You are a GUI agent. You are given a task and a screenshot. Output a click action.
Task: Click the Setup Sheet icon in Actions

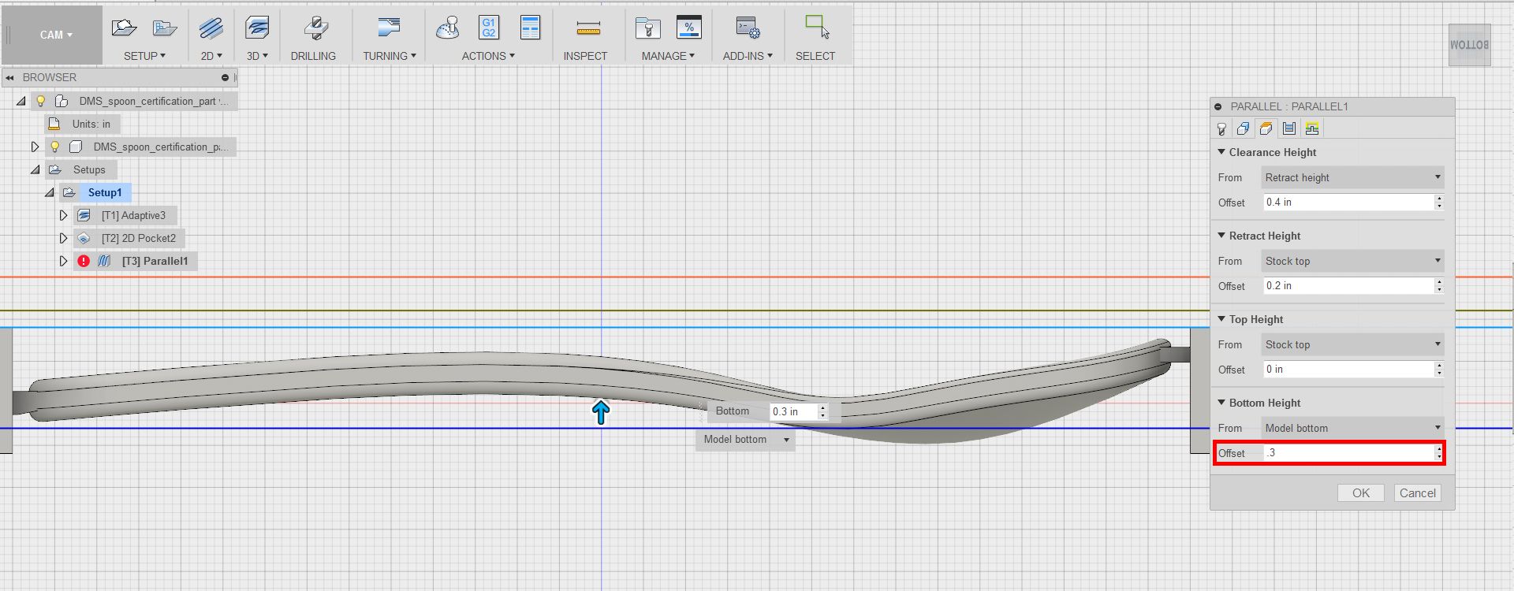click(x=530, y=28)
